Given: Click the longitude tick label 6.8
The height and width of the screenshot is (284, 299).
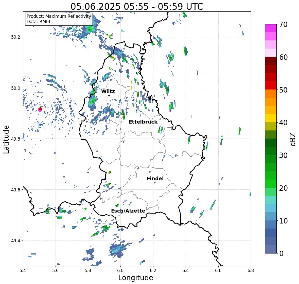Looking at the screenshot, I should point(251,271).
